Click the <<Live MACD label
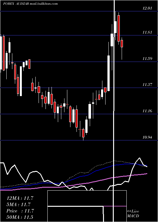 click(x=133, y=213)
